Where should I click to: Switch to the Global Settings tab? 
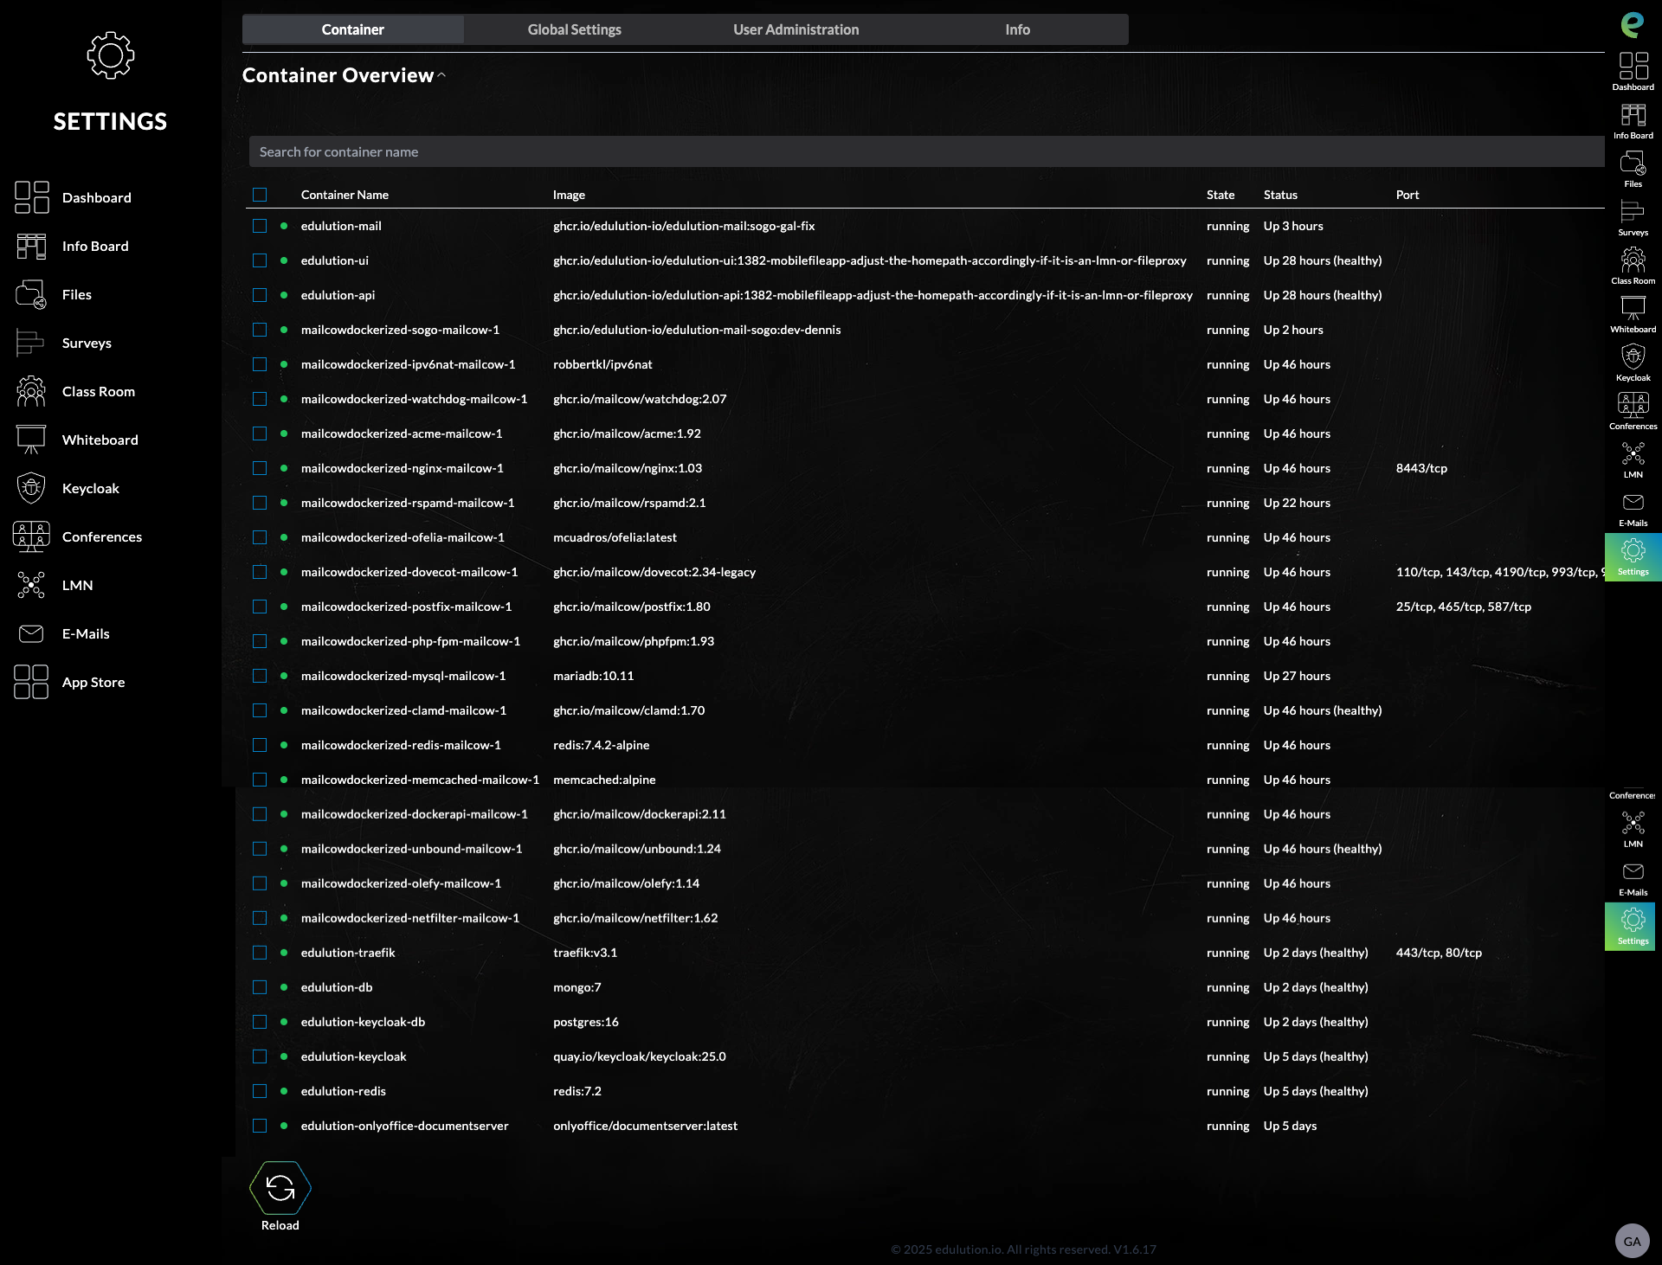(574, 29)
